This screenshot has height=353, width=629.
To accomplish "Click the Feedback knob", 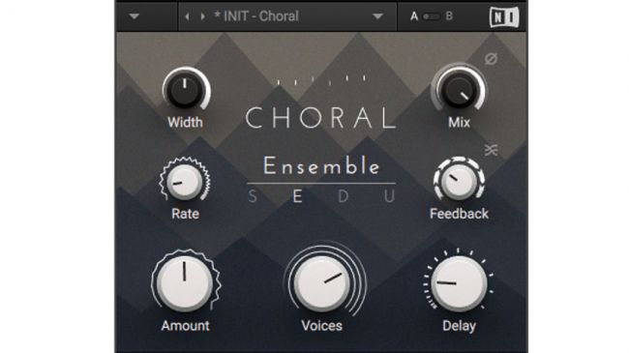I will (x=459, y=181).
